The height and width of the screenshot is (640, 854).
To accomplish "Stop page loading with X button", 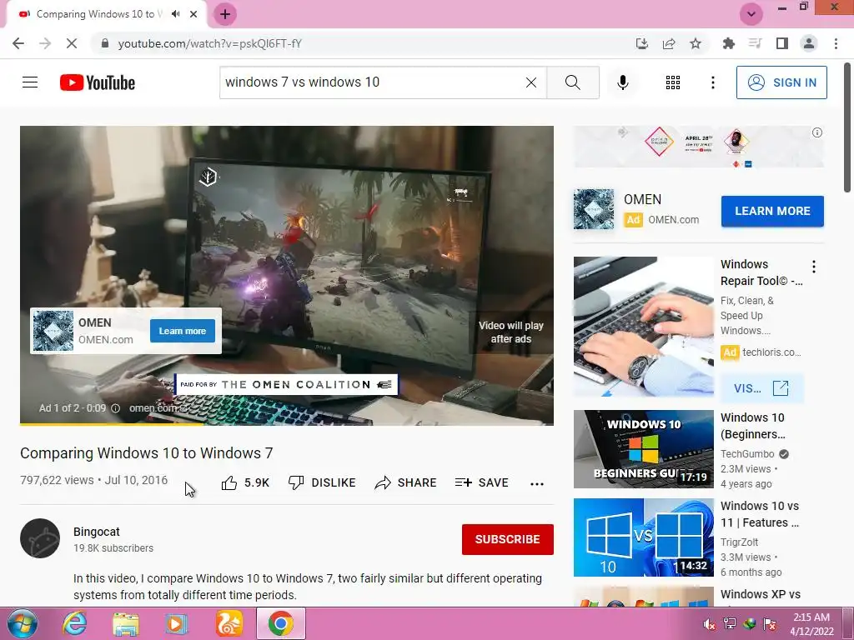I will [72, 43].
